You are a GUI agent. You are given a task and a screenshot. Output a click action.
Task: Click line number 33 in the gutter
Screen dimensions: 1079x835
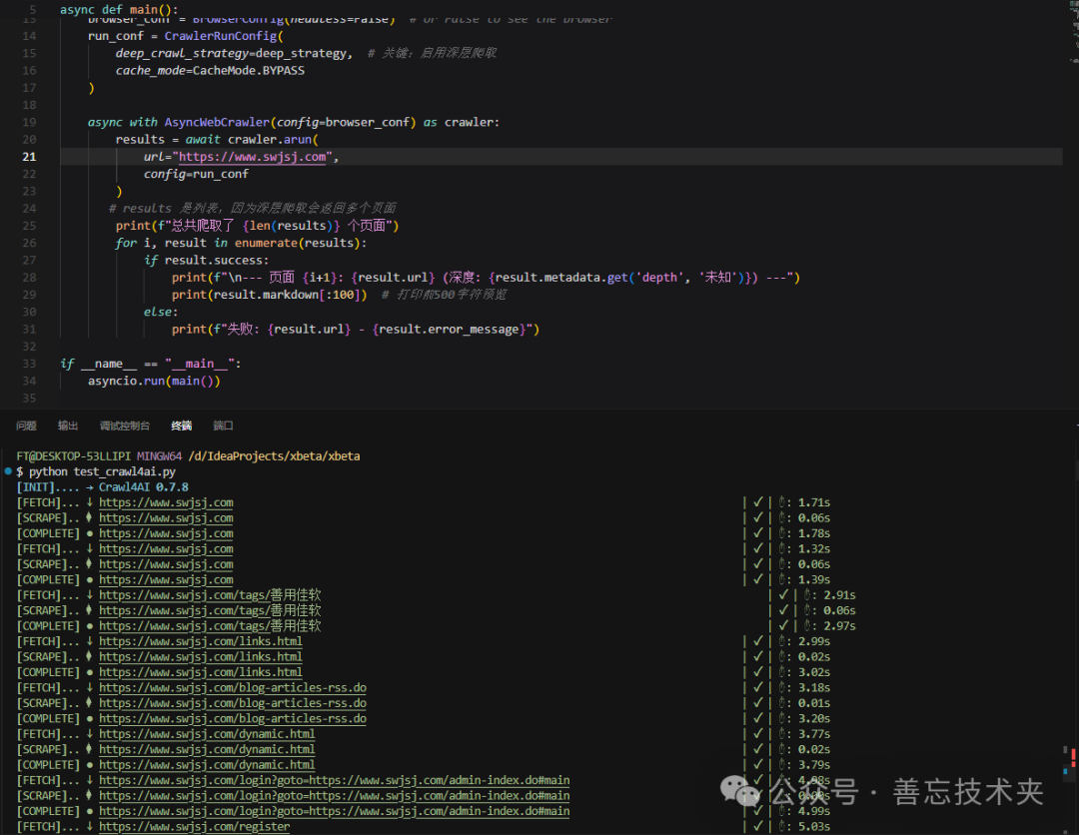click(28, 364)
